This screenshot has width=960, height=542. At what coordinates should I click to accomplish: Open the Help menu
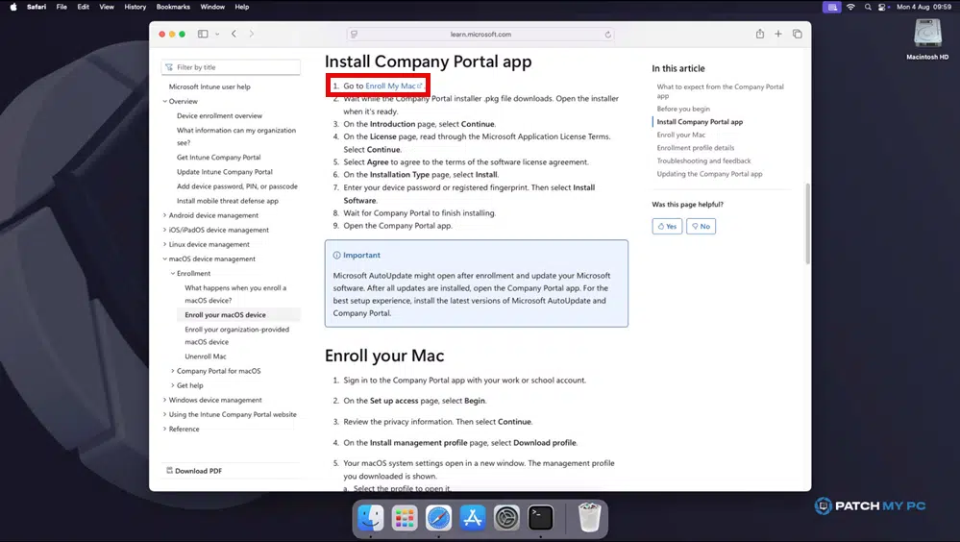coord(242,7)
